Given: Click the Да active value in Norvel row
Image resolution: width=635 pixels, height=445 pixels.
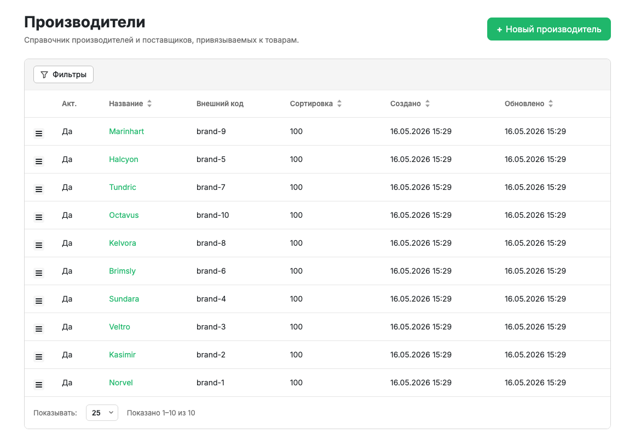Looking at the screenshot, I should click(67, 383).
